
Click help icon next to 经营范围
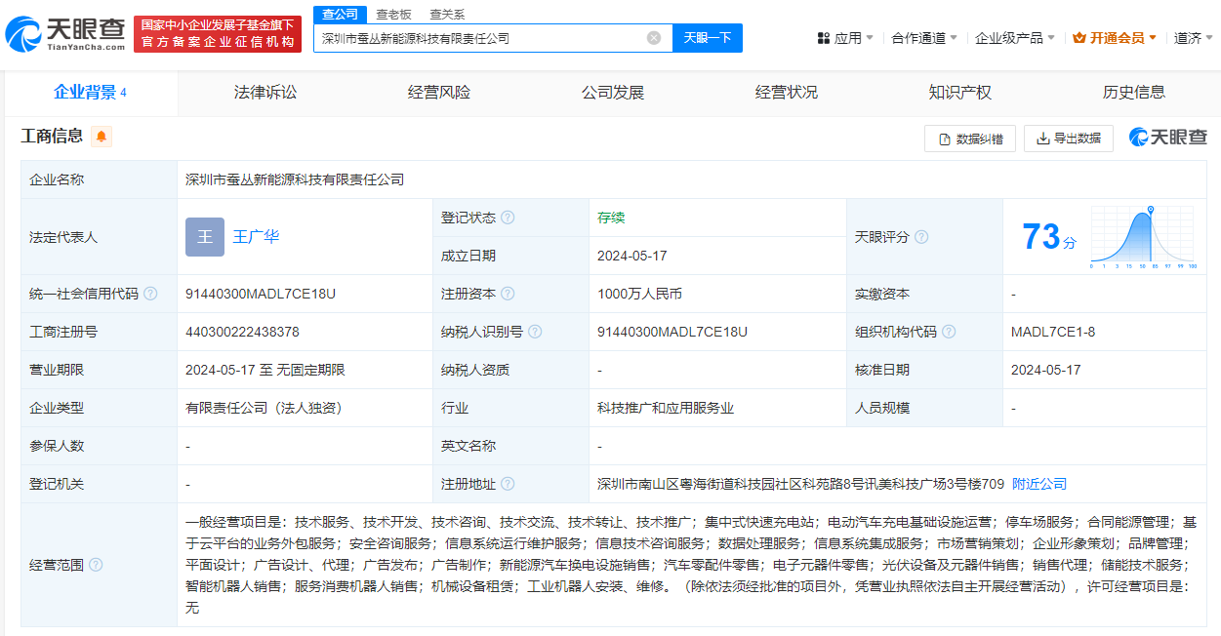click(x=96, y=565)
